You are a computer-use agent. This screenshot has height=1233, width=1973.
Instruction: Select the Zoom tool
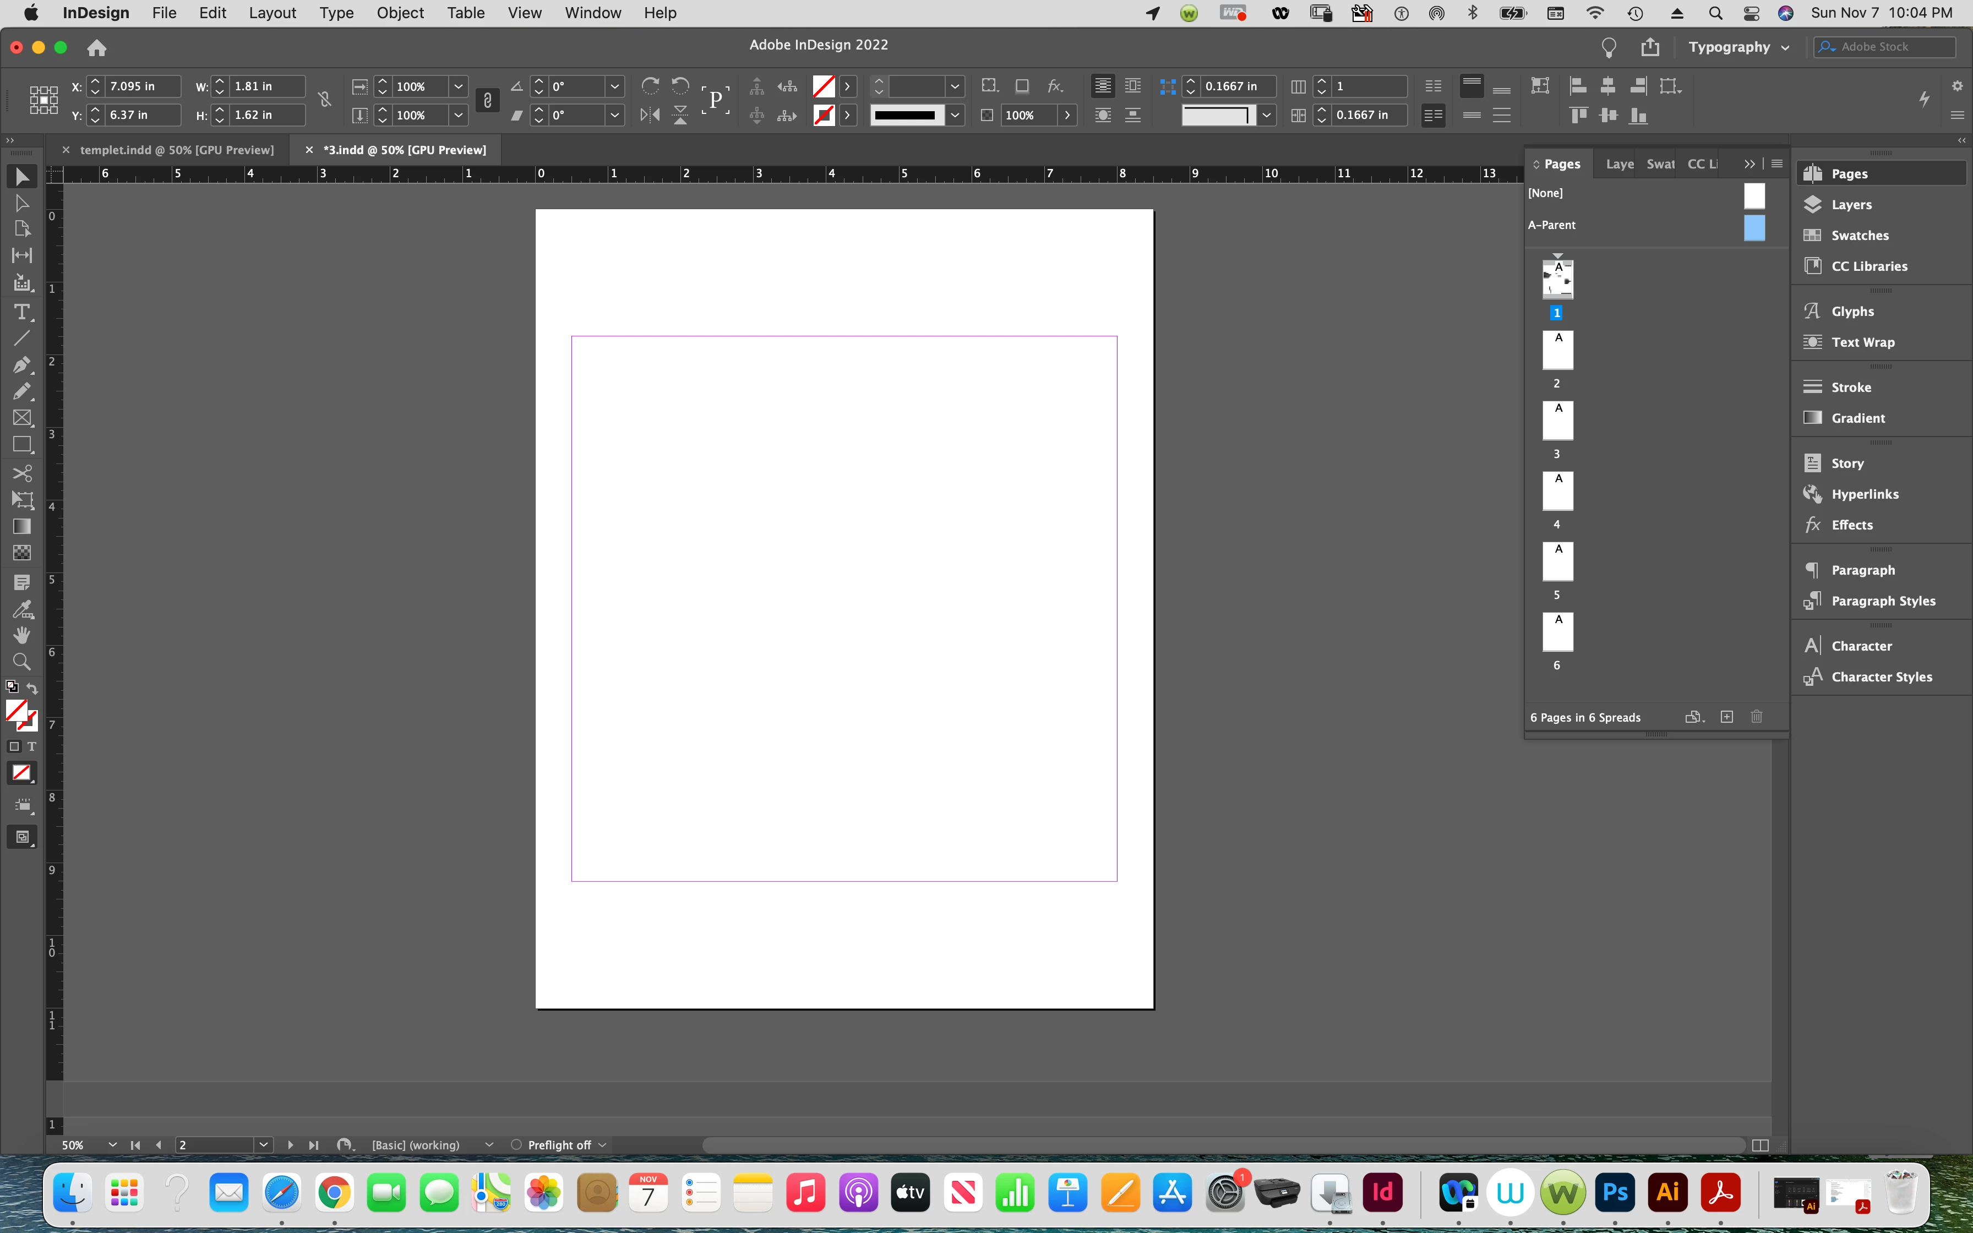click(22, 661)
